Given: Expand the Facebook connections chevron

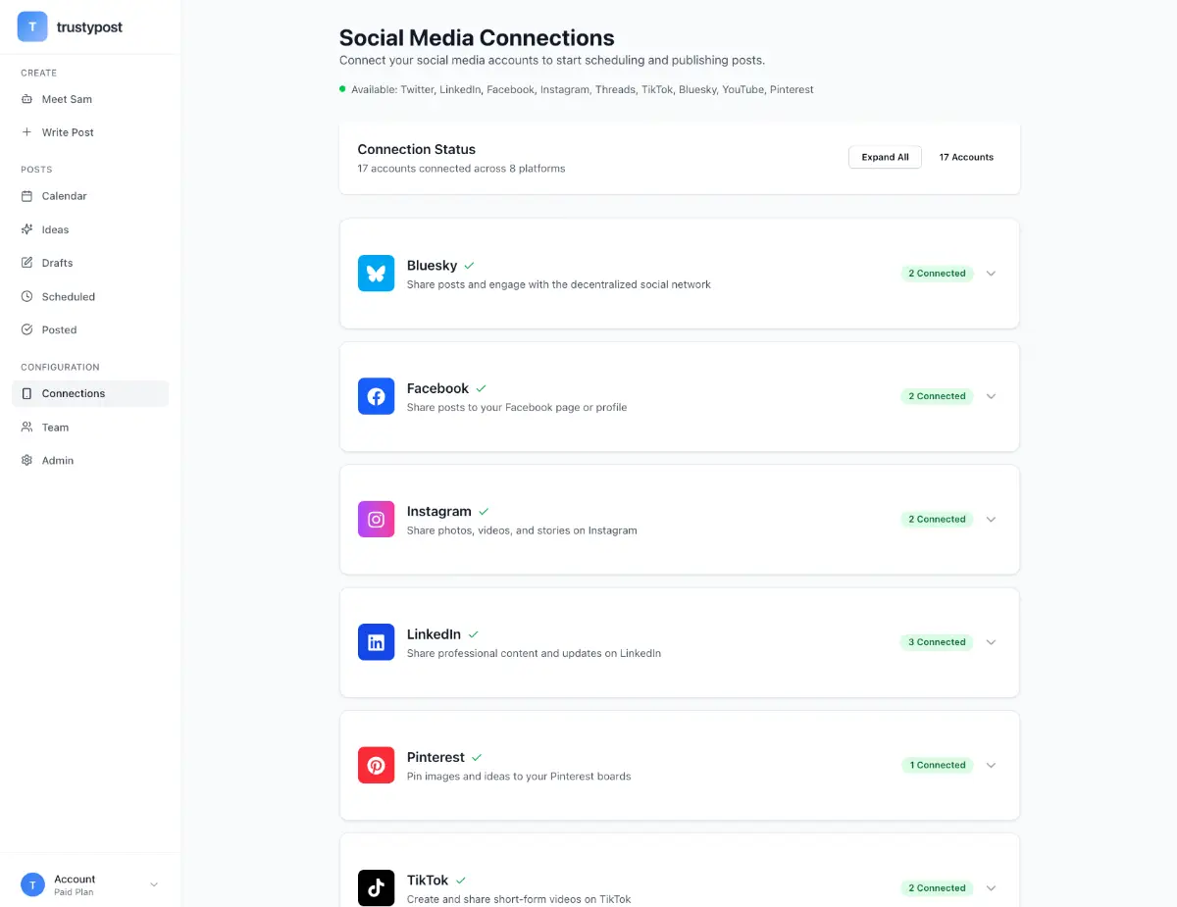Looking at the screenshot, I should [x=991, y=396].
